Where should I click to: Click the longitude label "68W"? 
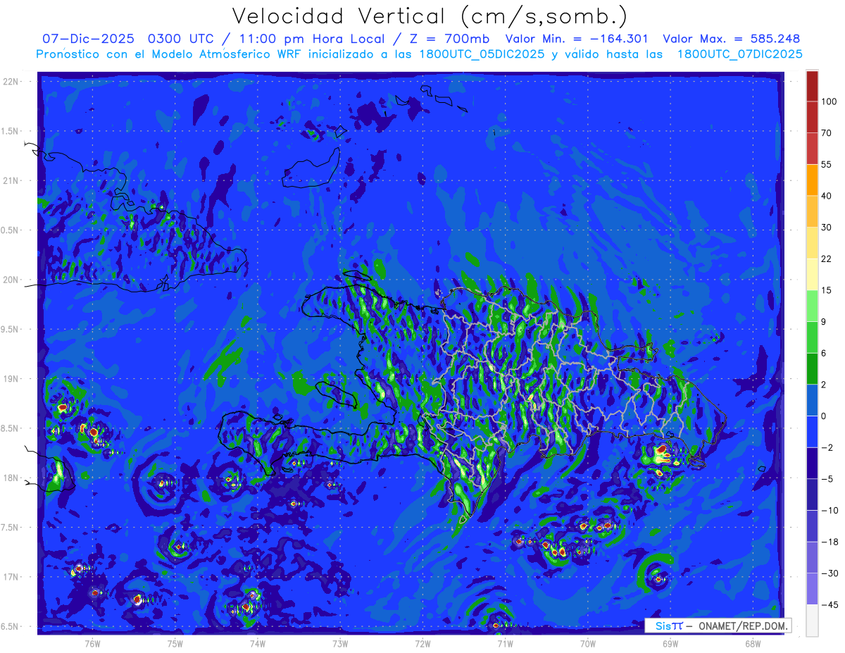(x=753, y=644)
